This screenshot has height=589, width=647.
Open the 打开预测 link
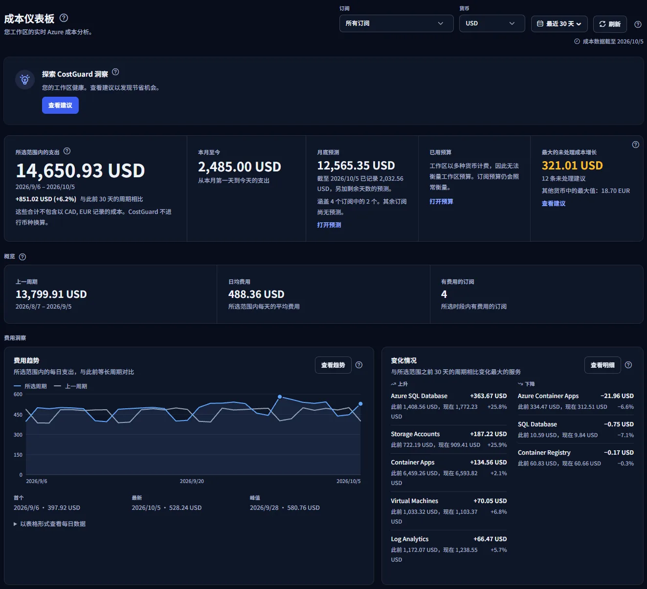click(329, 225)
